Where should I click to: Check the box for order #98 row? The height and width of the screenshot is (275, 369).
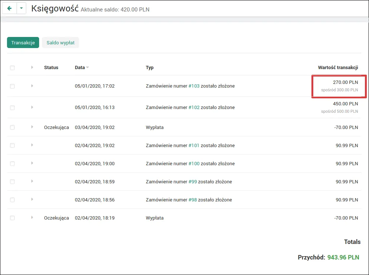pyautogui.click(x=12, y=200)
